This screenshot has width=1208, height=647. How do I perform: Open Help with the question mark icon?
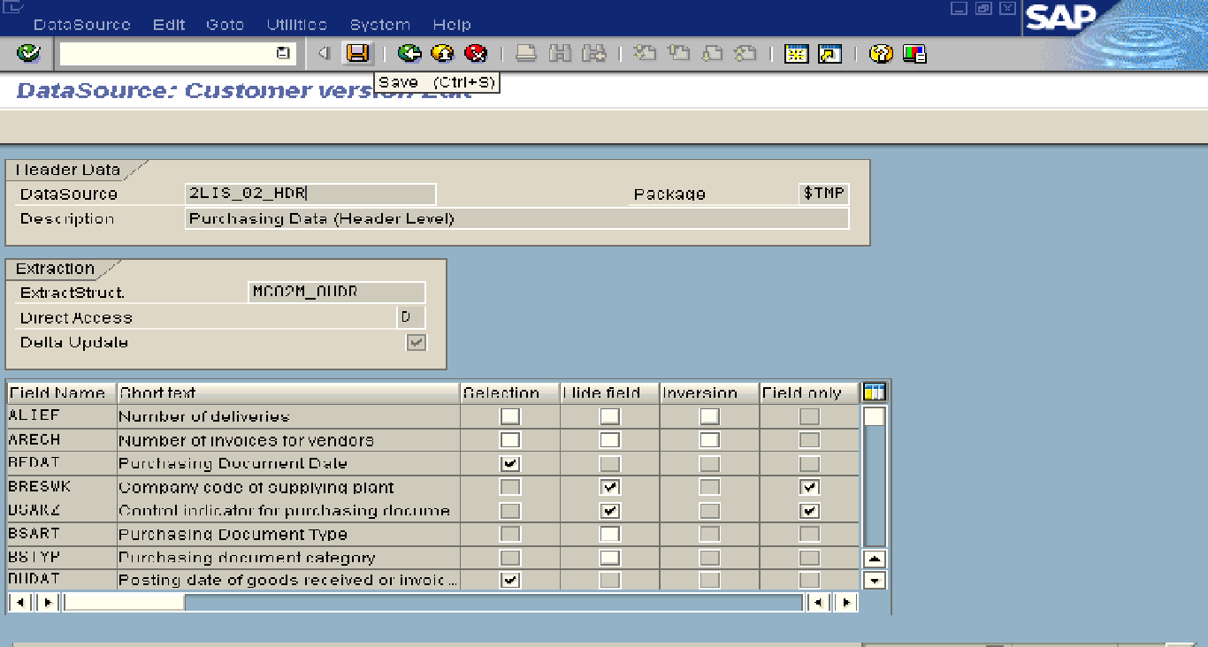click(x=881, y=54)
